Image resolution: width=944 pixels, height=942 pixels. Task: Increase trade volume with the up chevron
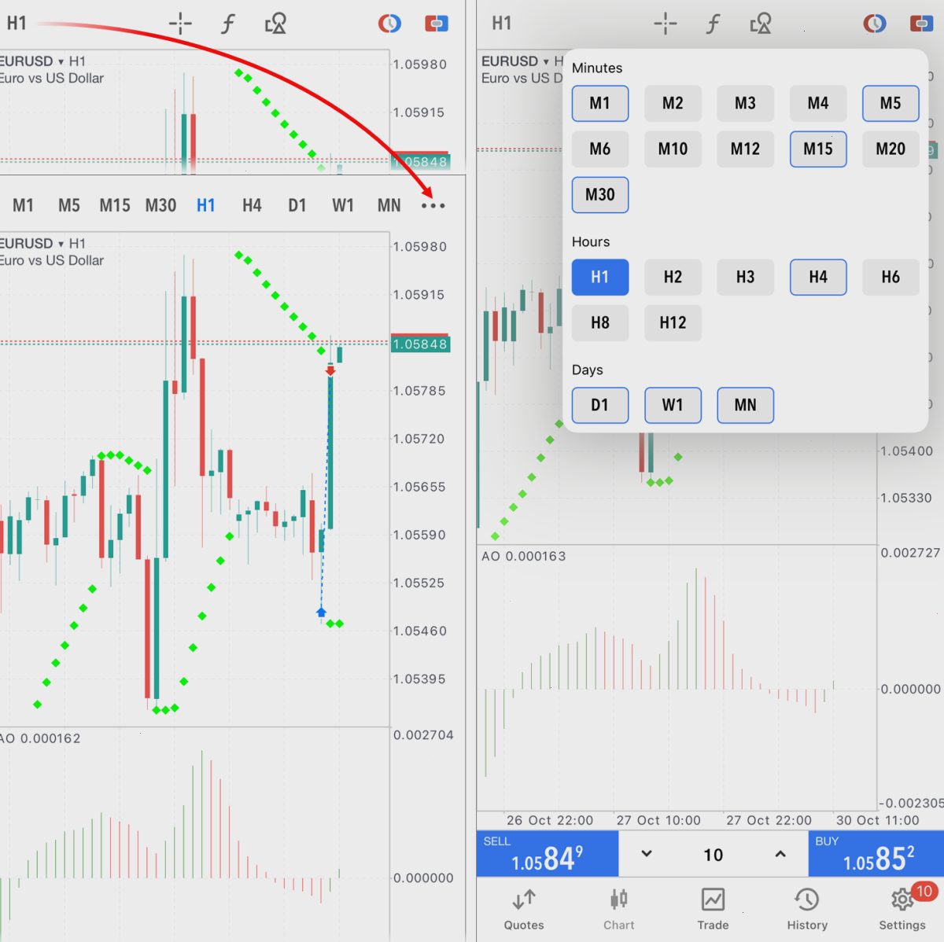click(x=780, y=854)
